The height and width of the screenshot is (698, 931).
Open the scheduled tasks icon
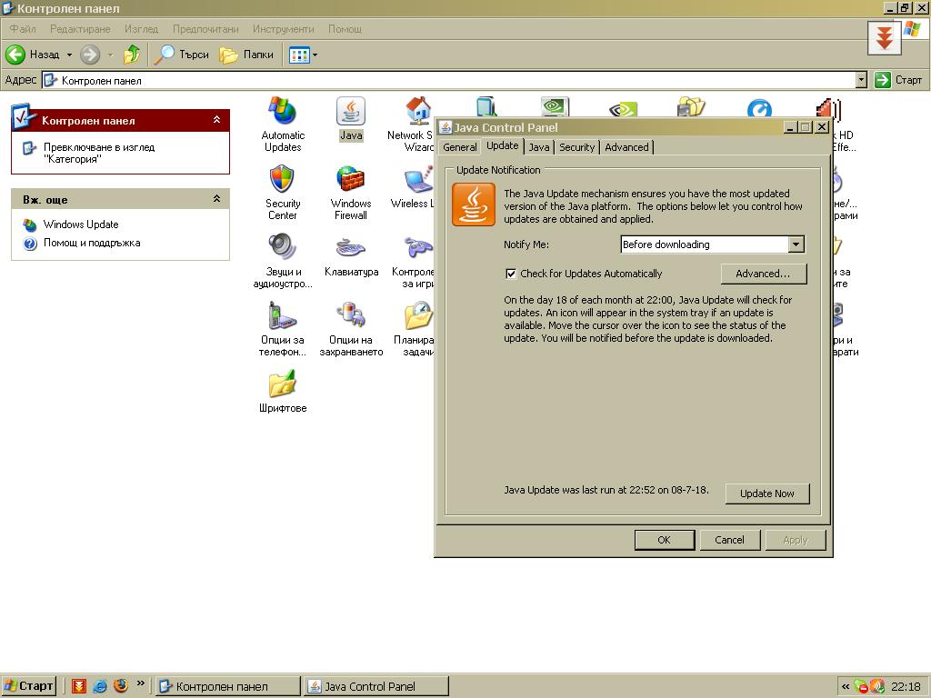click(414, 329)
